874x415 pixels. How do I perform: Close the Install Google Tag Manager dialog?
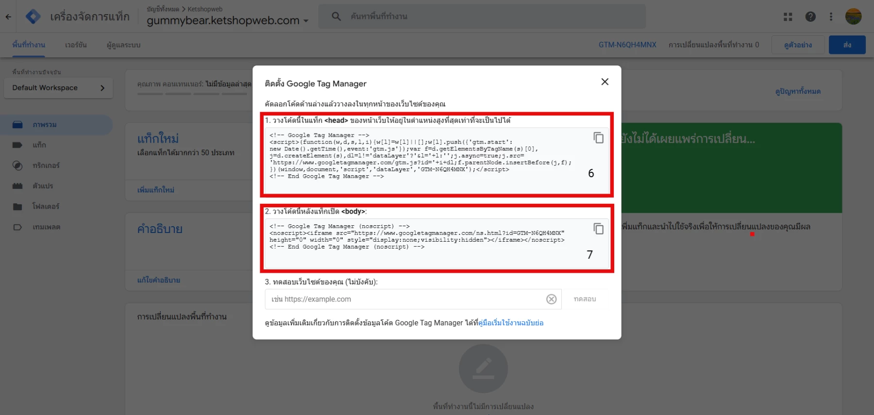coord(605,82)
